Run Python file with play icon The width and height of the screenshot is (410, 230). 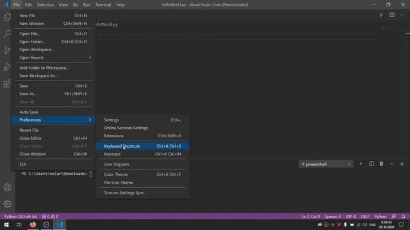(381, 15)
